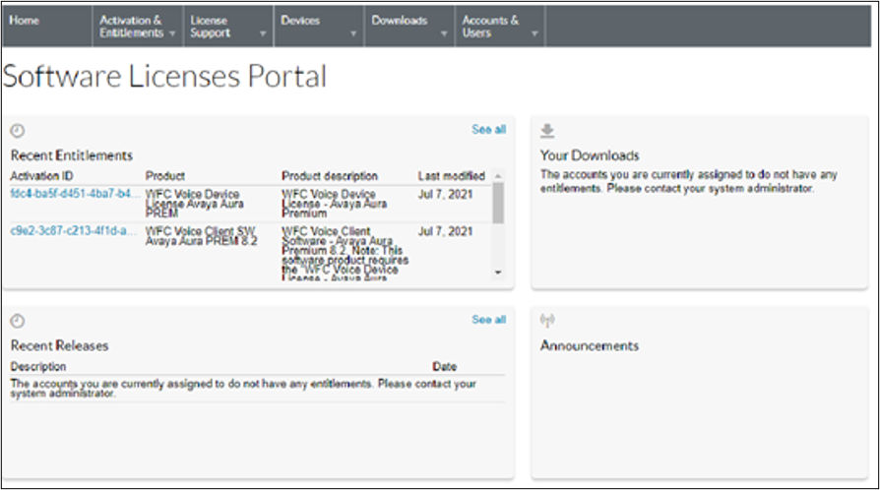Open activation ID c9e2-3c87-c213-4f1d-a link

pos(73,230)
